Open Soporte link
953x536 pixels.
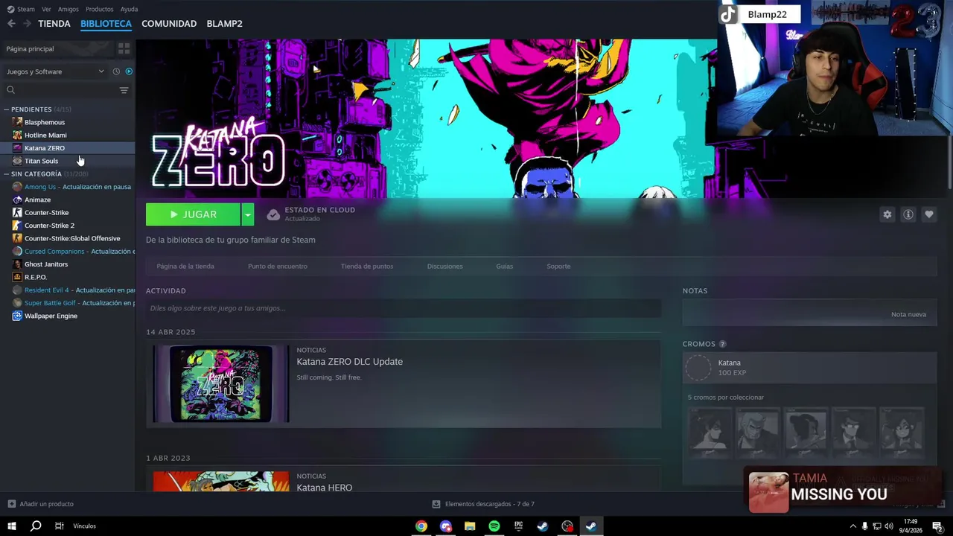pyautogui.click(x=558, y=267)
